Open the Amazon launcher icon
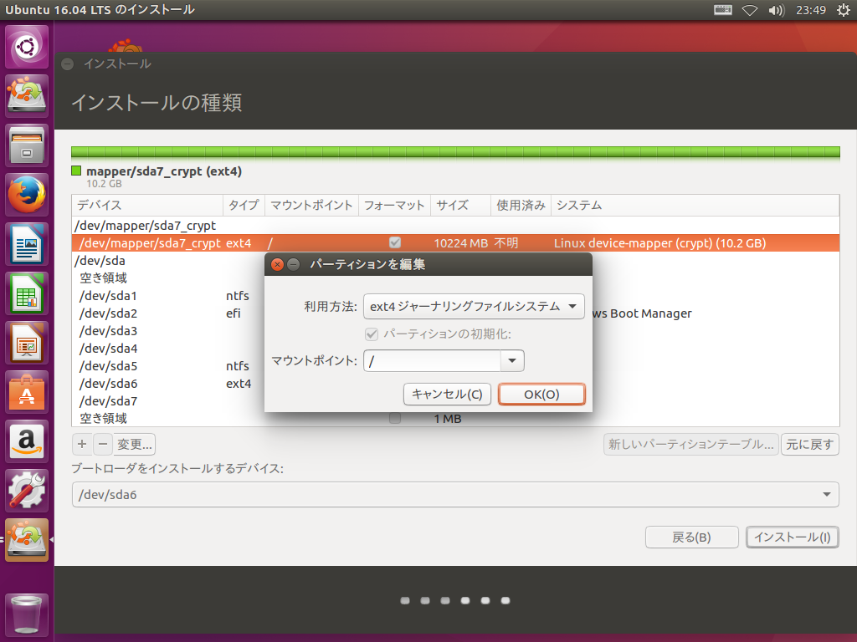This screenshot has width=857, height=642. [x=27, y=441]
